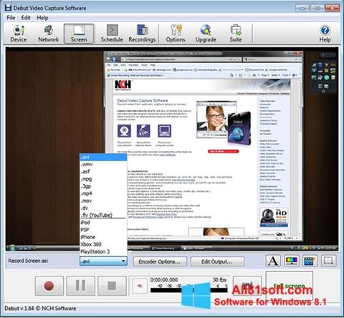Open the video effects clapperboard tool

[x=310, y=261]
